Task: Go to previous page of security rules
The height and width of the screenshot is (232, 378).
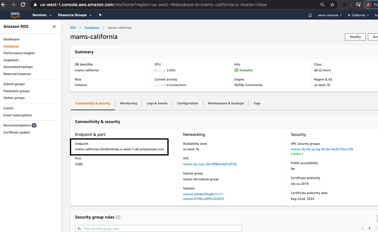Action: coord(362,229)
